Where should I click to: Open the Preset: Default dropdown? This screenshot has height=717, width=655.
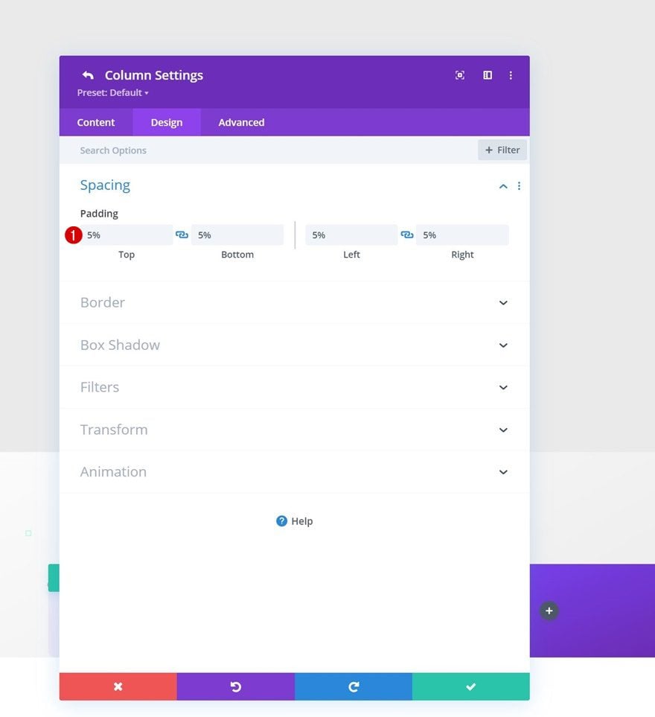point(113,93)
